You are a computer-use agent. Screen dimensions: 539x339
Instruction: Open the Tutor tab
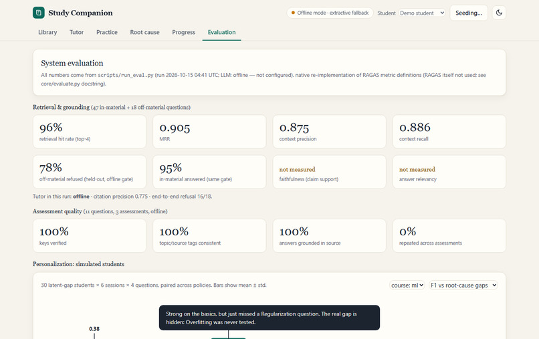click(76, 32)
